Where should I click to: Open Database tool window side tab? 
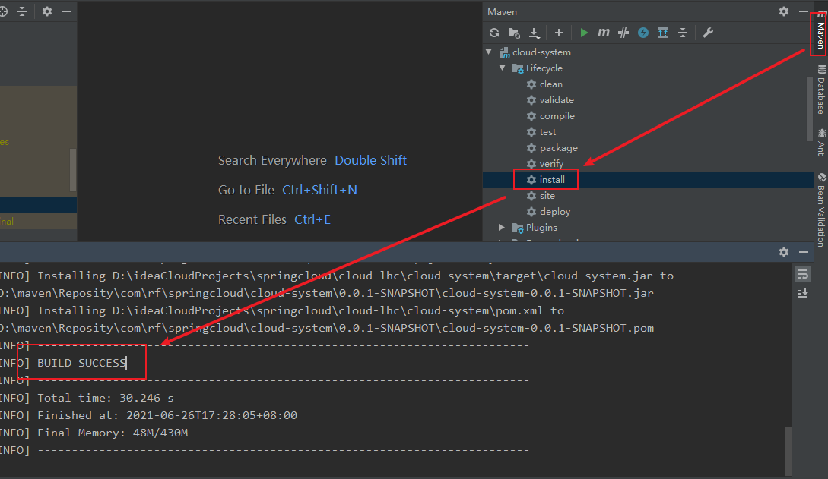tap(821, 90)
